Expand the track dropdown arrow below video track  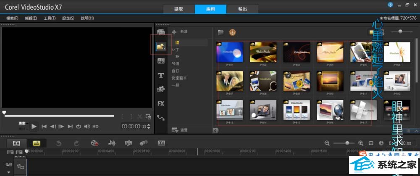pyautogui.click(x=9, y=173)
